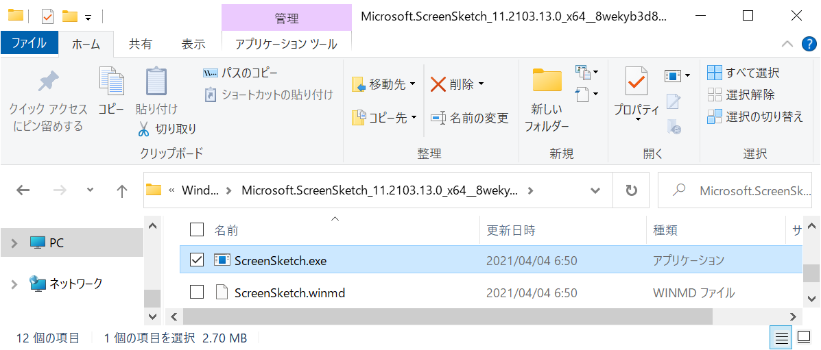Open the コピー先 (Copy to) menu
The width and height of the screenshot is (821, 350).
pos(384,118)
